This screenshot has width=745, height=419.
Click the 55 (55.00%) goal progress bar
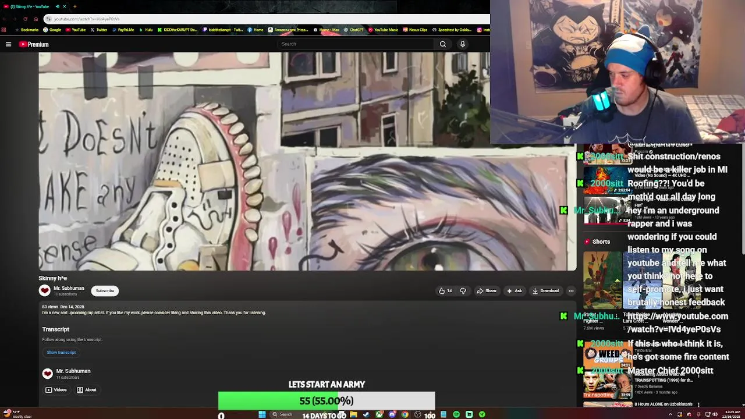point(327,401)
